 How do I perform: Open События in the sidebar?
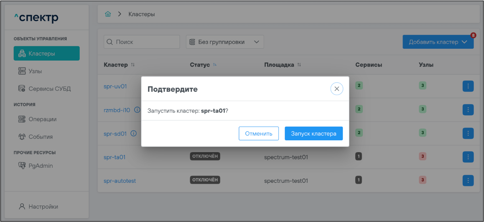click(x=40, y=137)
